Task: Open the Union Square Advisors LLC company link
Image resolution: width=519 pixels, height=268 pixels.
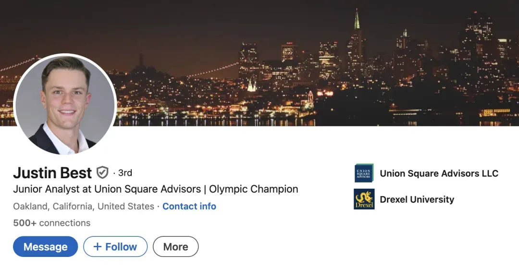Action: click(439, 173)
